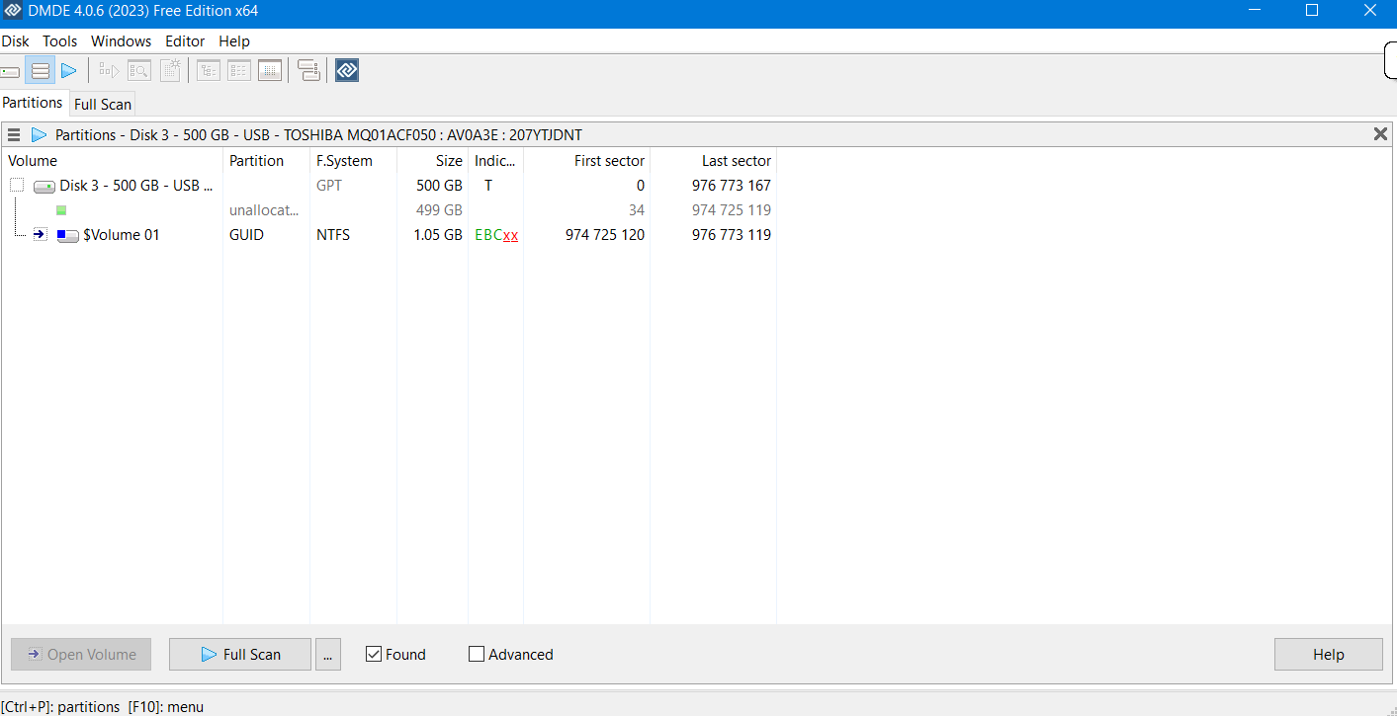Open the ellipsis options next to Full Scan
The width and height of the screenshot is (1397, 716).
(329, 654)
